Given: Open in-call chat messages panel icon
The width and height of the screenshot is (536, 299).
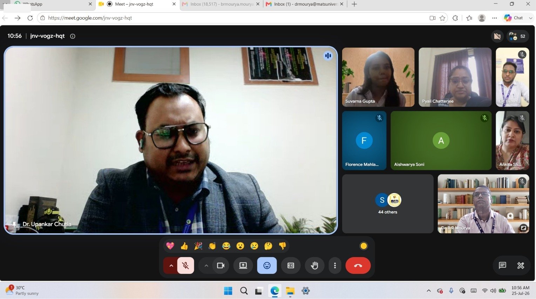Looking at the screenshot, I should click(502, 265).
